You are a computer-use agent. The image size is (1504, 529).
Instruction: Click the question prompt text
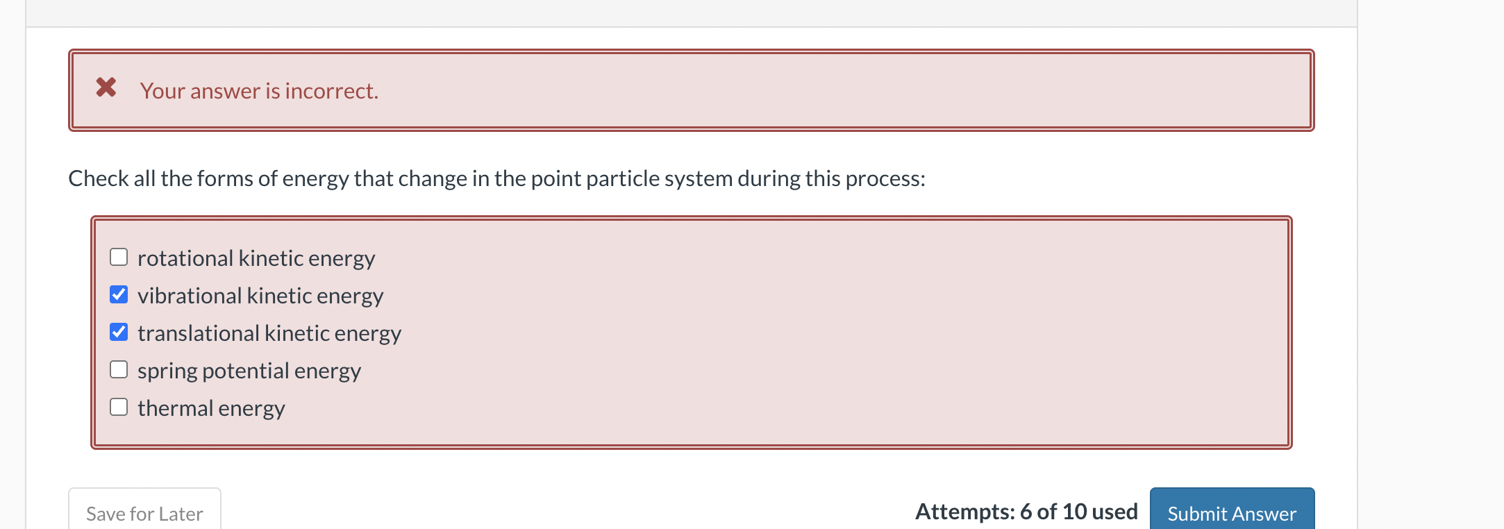(x=497, y=178)
